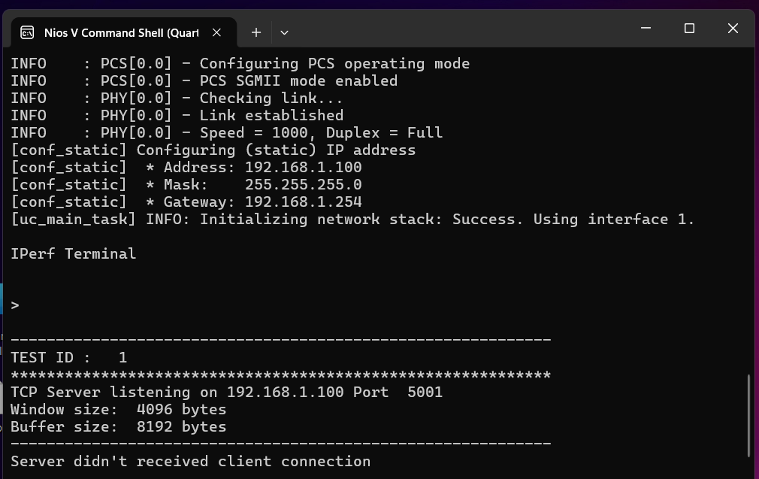Maximize the terminal window

point(689,29)
